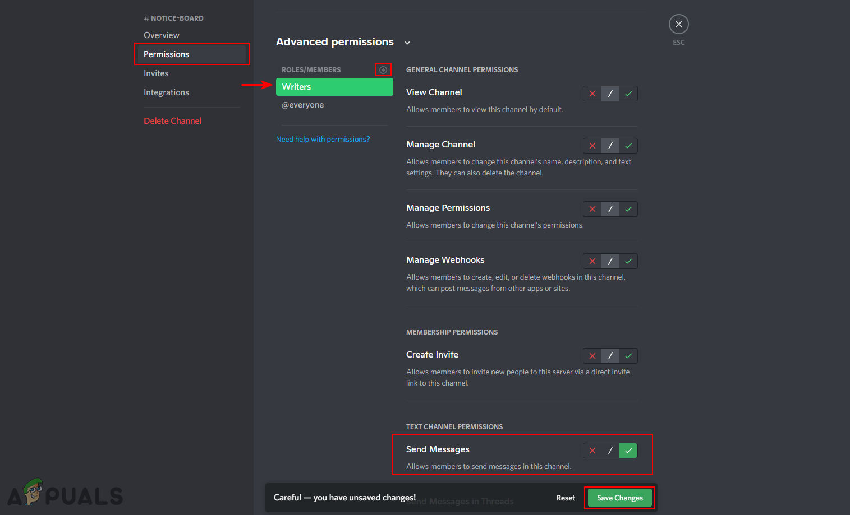Click Delete Channel in the sidebar
This screenshot has width=850, height=515.
click(x=172, y=121)
